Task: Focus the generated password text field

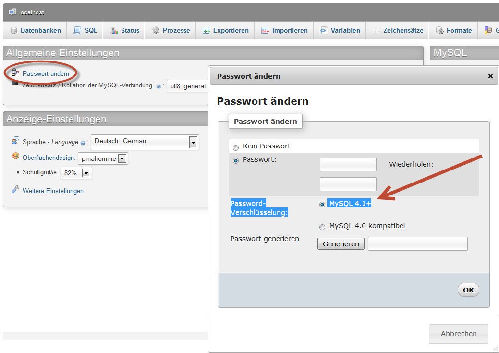Action: click(418, 244)
